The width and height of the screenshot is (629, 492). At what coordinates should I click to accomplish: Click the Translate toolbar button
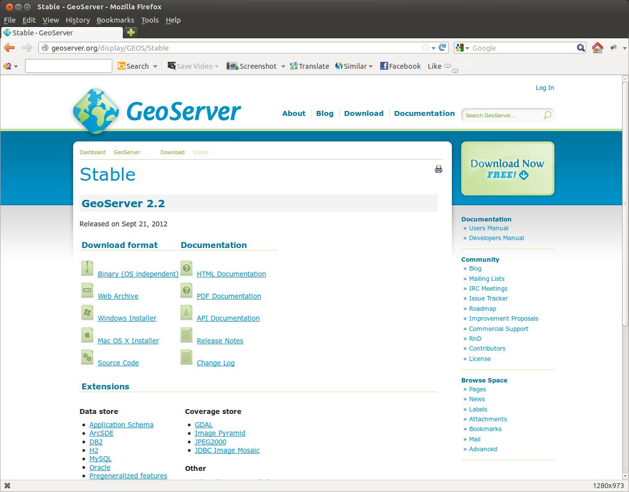coord(310,66)
